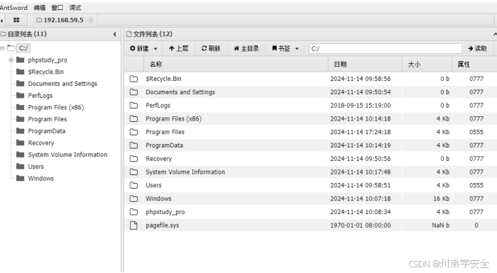
Task: Select Documents and Settings in file list
Action: 180,92
